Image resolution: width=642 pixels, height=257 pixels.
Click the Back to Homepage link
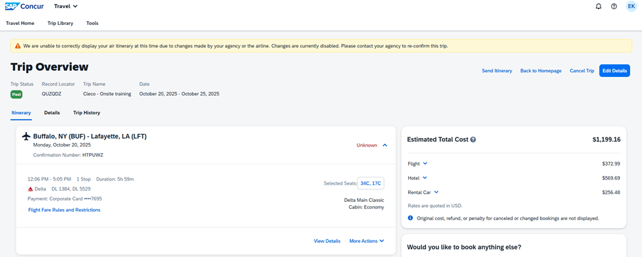(541, 71)
